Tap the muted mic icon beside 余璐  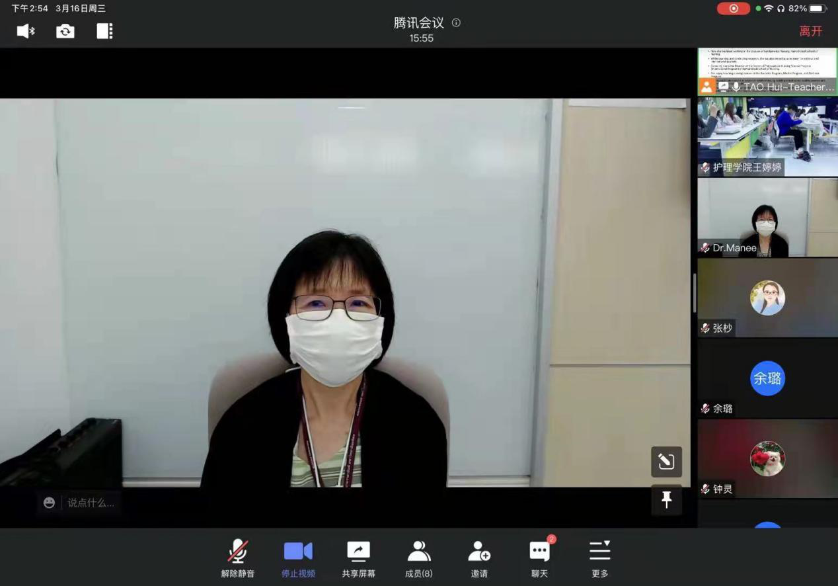coord(705,409)
